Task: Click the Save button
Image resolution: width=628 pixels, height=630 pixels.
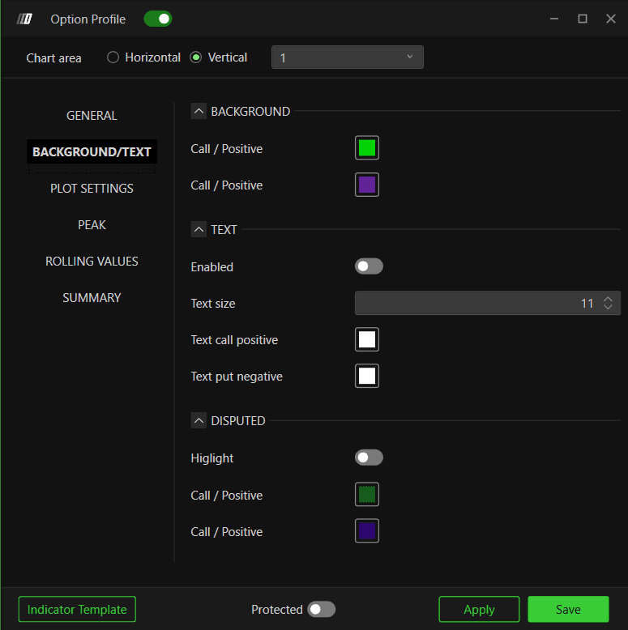Action: point(569,610)
